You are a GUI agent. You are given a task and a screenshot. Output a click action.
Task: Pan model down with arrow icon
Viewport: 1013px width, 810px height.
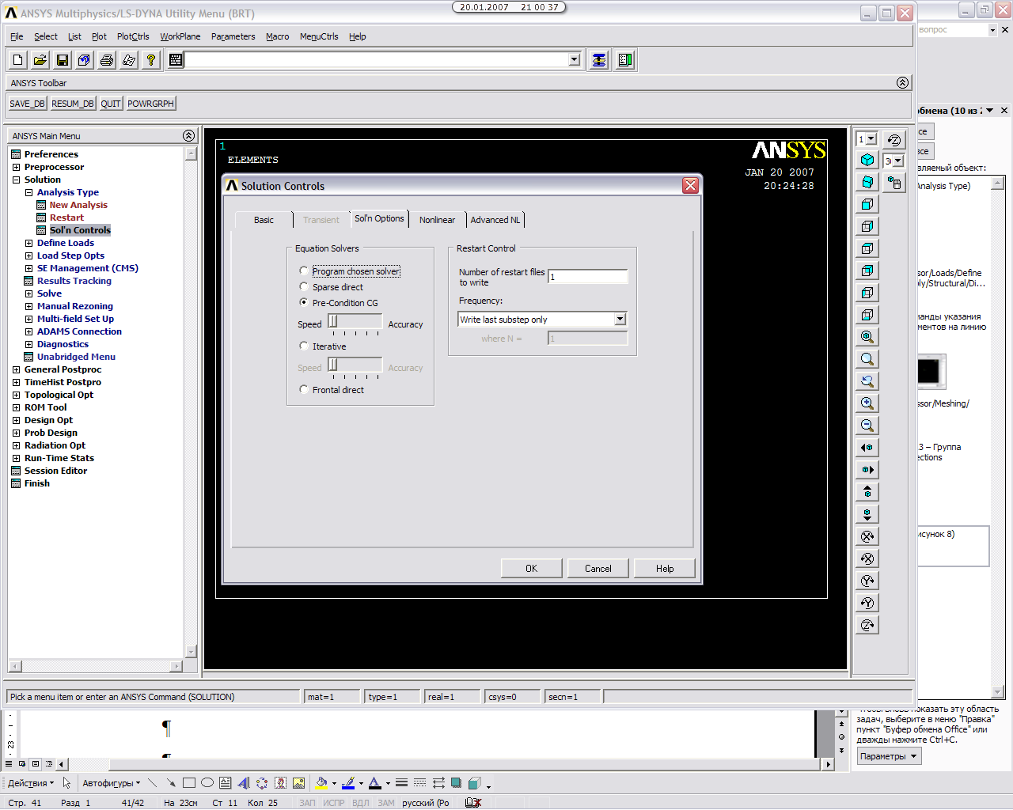(x=867, y=514)
